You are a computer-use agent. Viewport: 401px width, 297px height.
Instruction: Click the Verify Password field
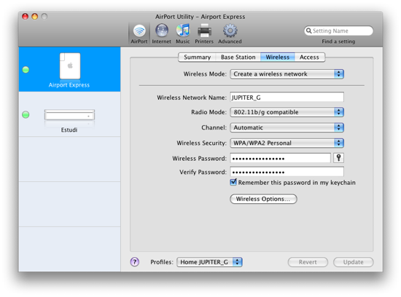point(287,172)
